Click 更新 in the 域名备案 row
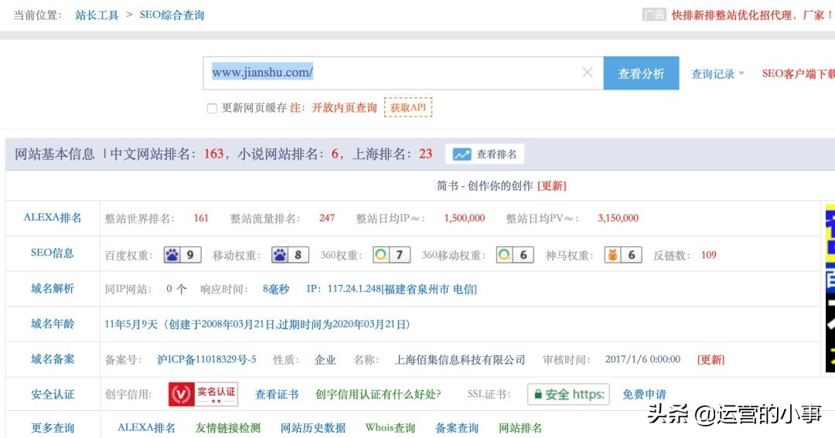 [x=711, y=360]
